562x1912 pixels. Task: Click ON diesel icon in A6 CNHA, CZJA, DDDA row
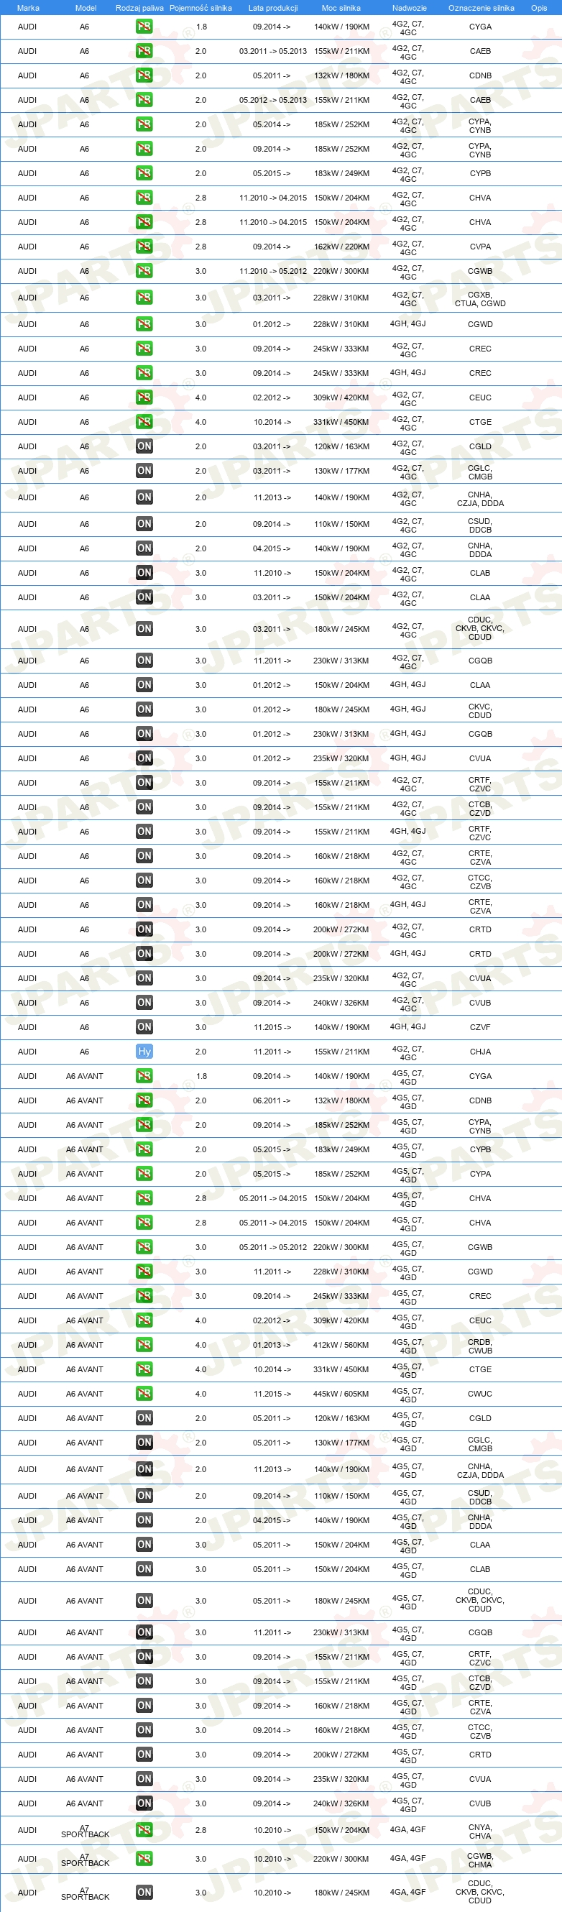click(144, 497)
